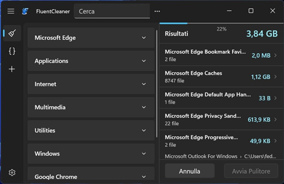The width and height of the screenshot is (284, 184).
Task: Expand Multimedia category chevron
Action: [144, 107]
